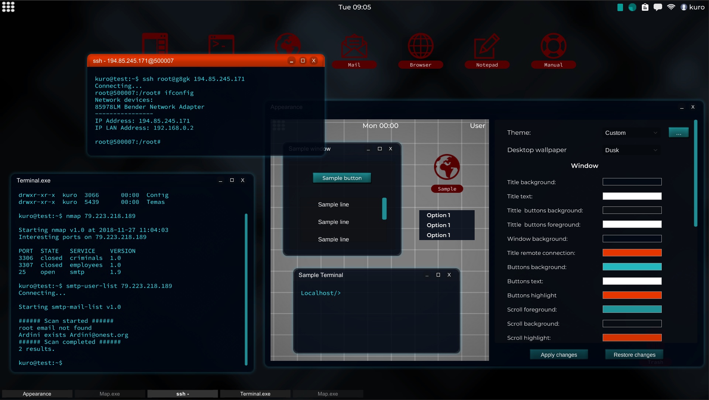Click the clipboard icon in the tray
The width and height of the screenshot is (709, 400).
click(645, 7)
